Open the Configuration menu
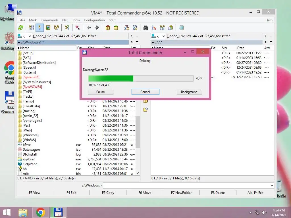Image resolution: width=291 pixels, height=218 pixels. pyautogui.click(x=94, y=20)
